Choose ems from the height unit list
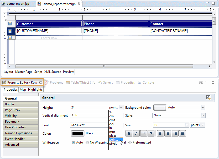This screenshot has height=159, width=219. 116,120
